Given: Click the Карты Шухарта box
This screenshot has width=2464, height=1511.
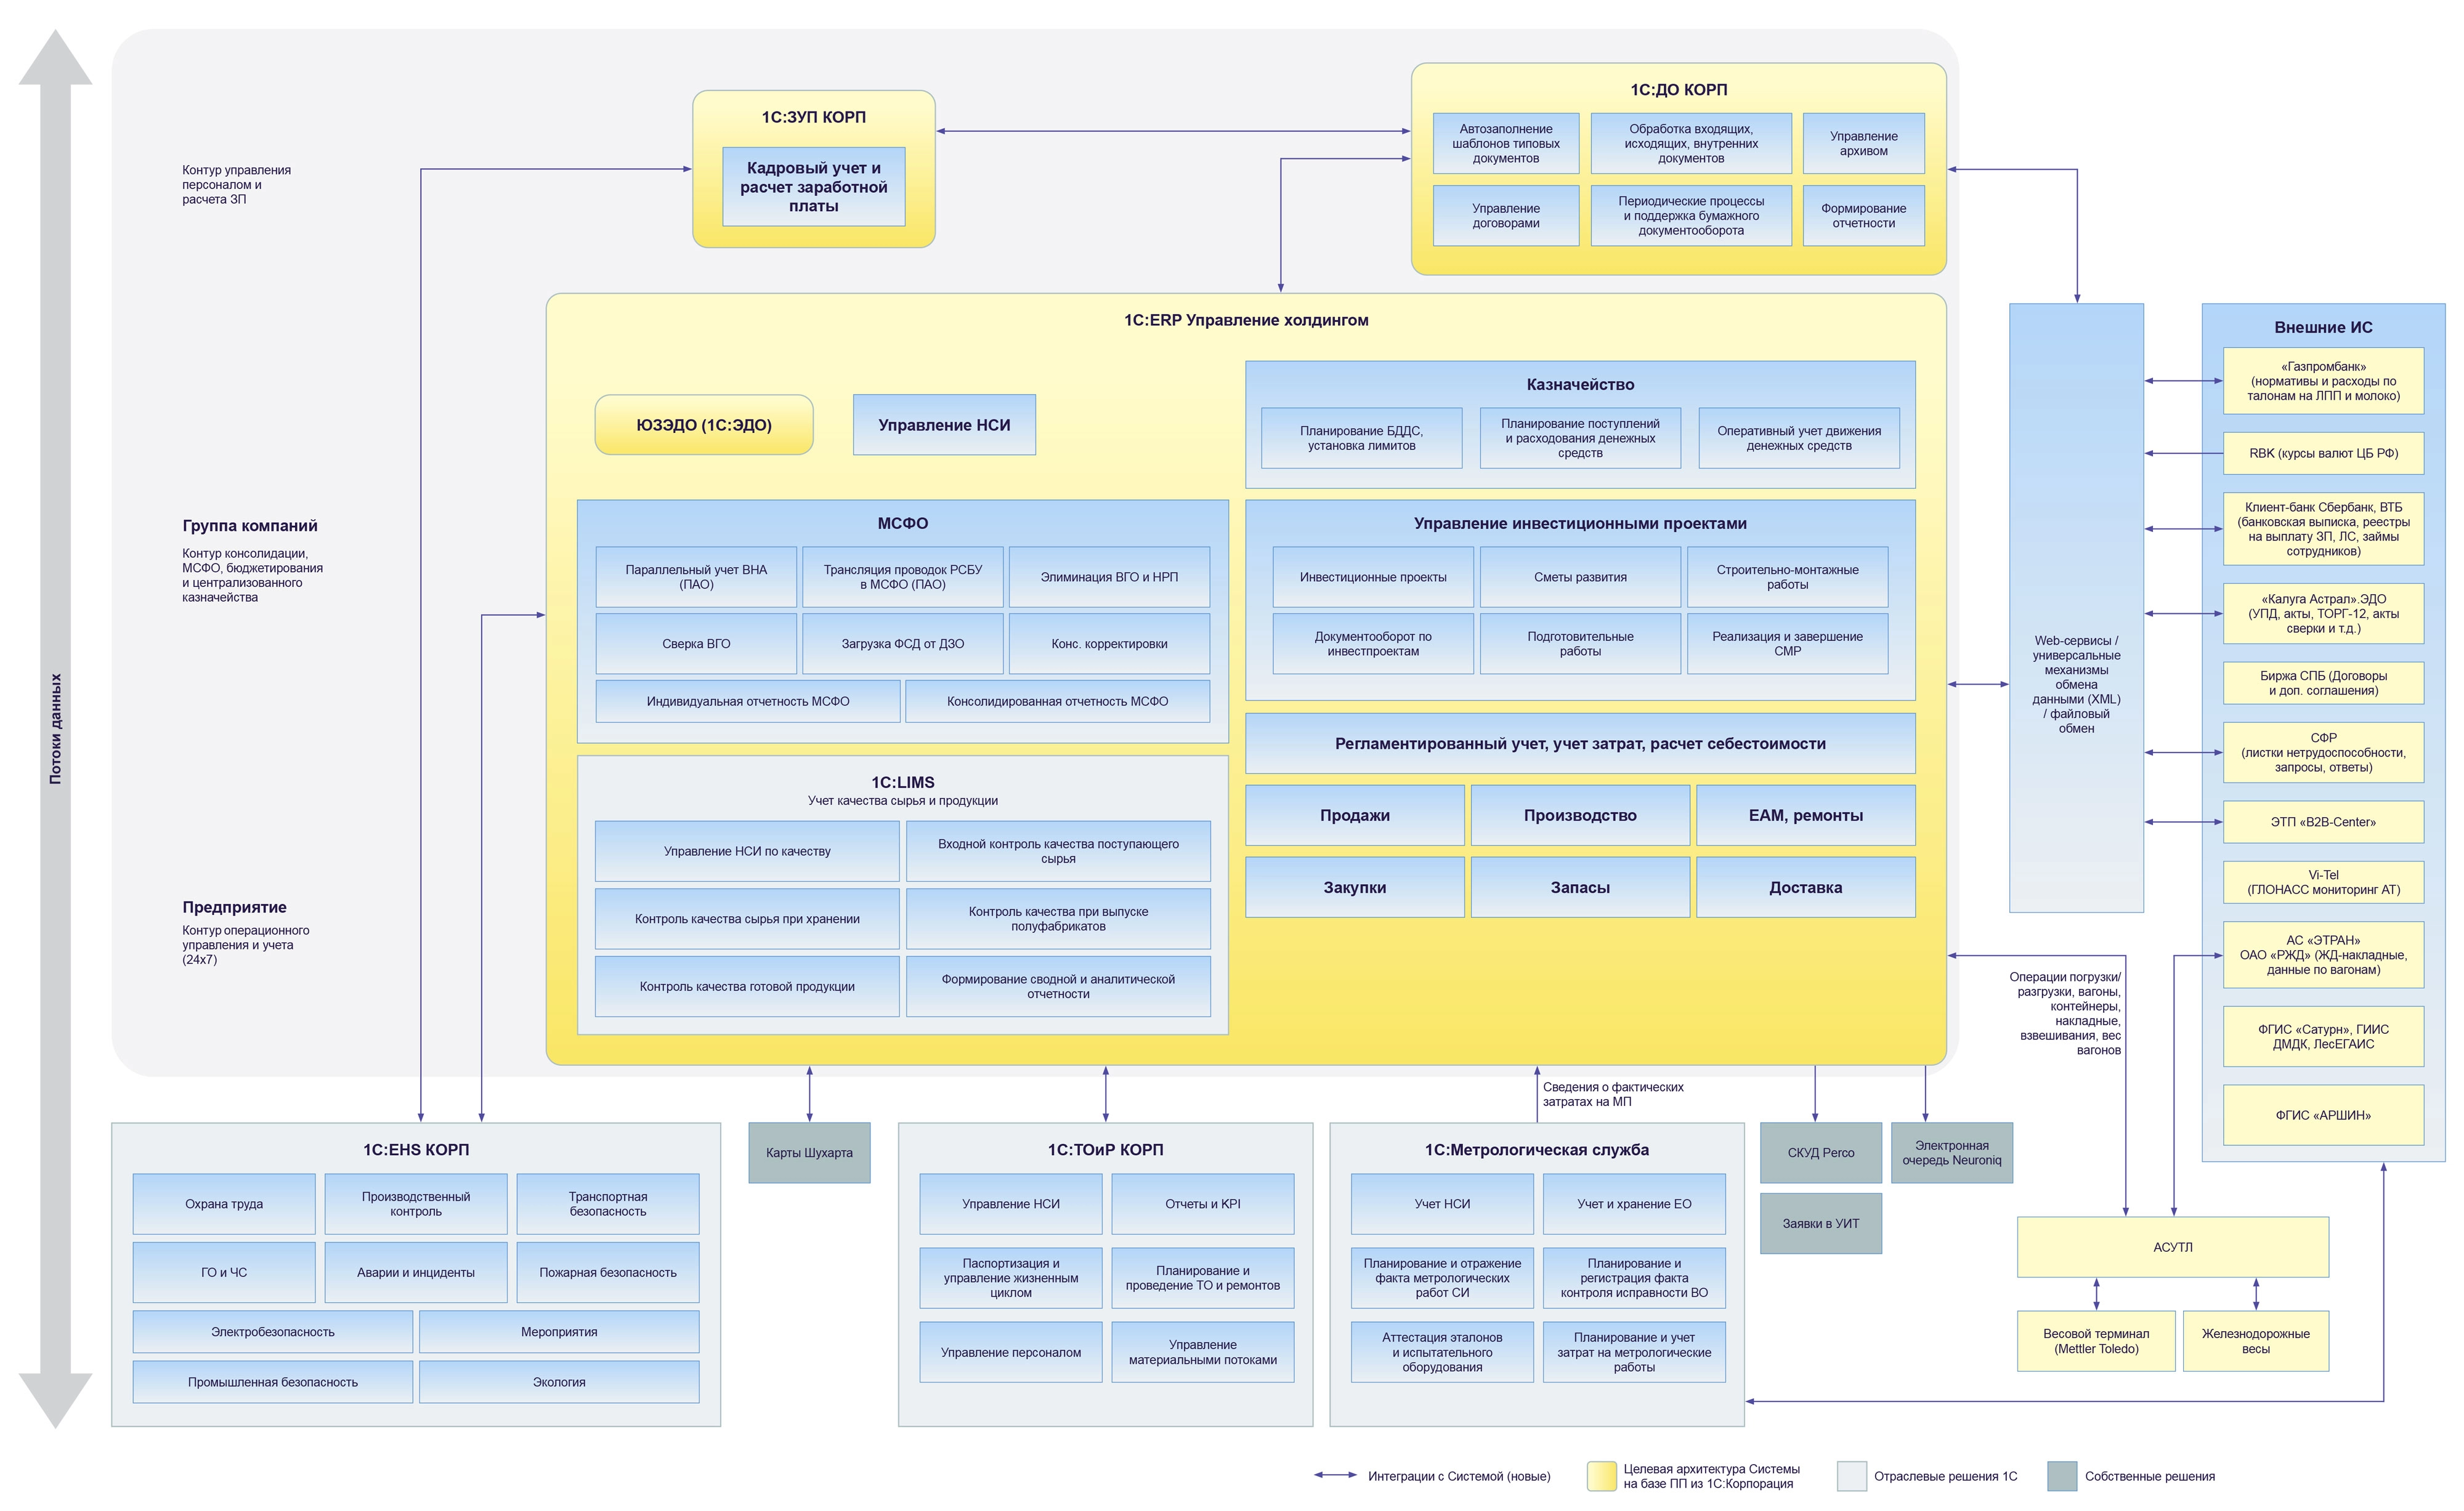Looking at the screenshot, I should (x=809, y=1152).
